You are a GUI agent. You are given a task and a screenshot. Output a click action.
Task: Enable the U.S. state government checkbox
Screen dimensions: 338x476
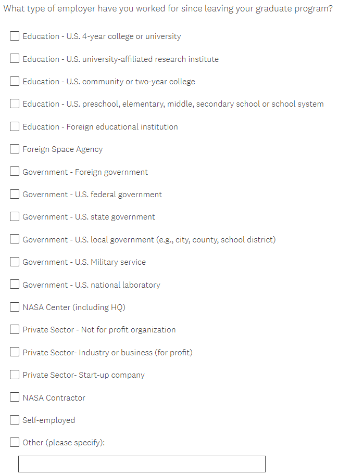(15, 217)
